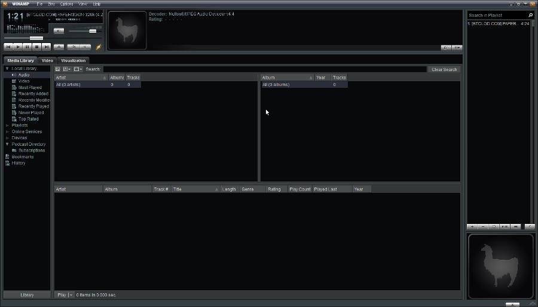Open second view layout dropdown beside Search
Viewport: 538px width, 307px height.
point(66,69)
